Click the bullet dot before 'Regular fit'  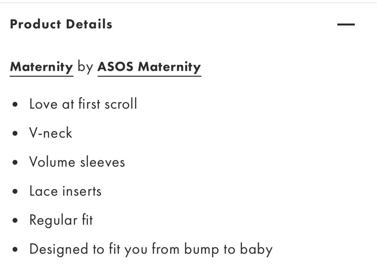click(x=15, y=220)
